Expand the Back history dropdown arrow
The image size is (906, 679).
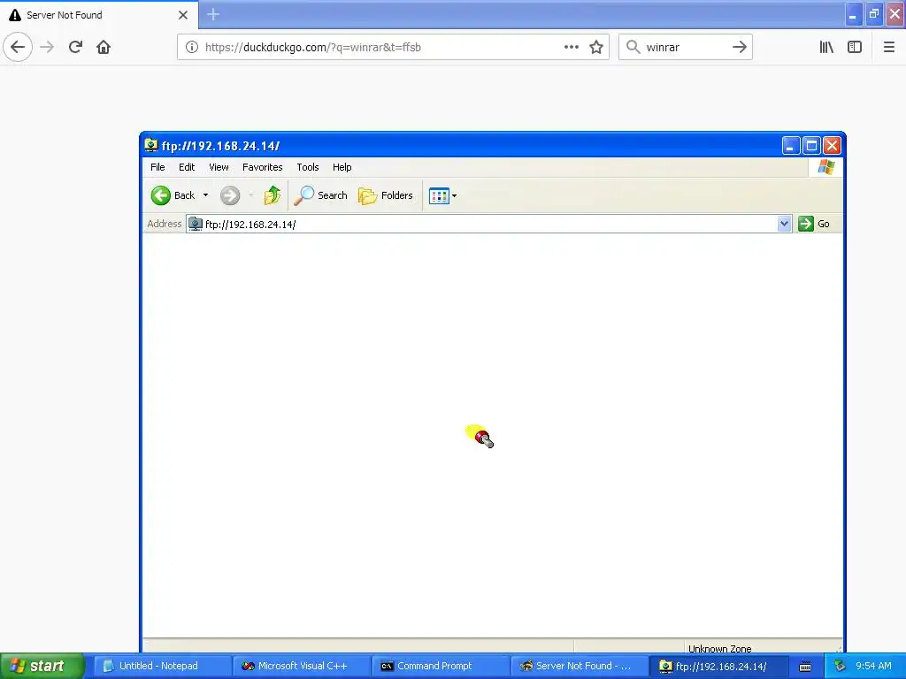click(x=205, y=195)
